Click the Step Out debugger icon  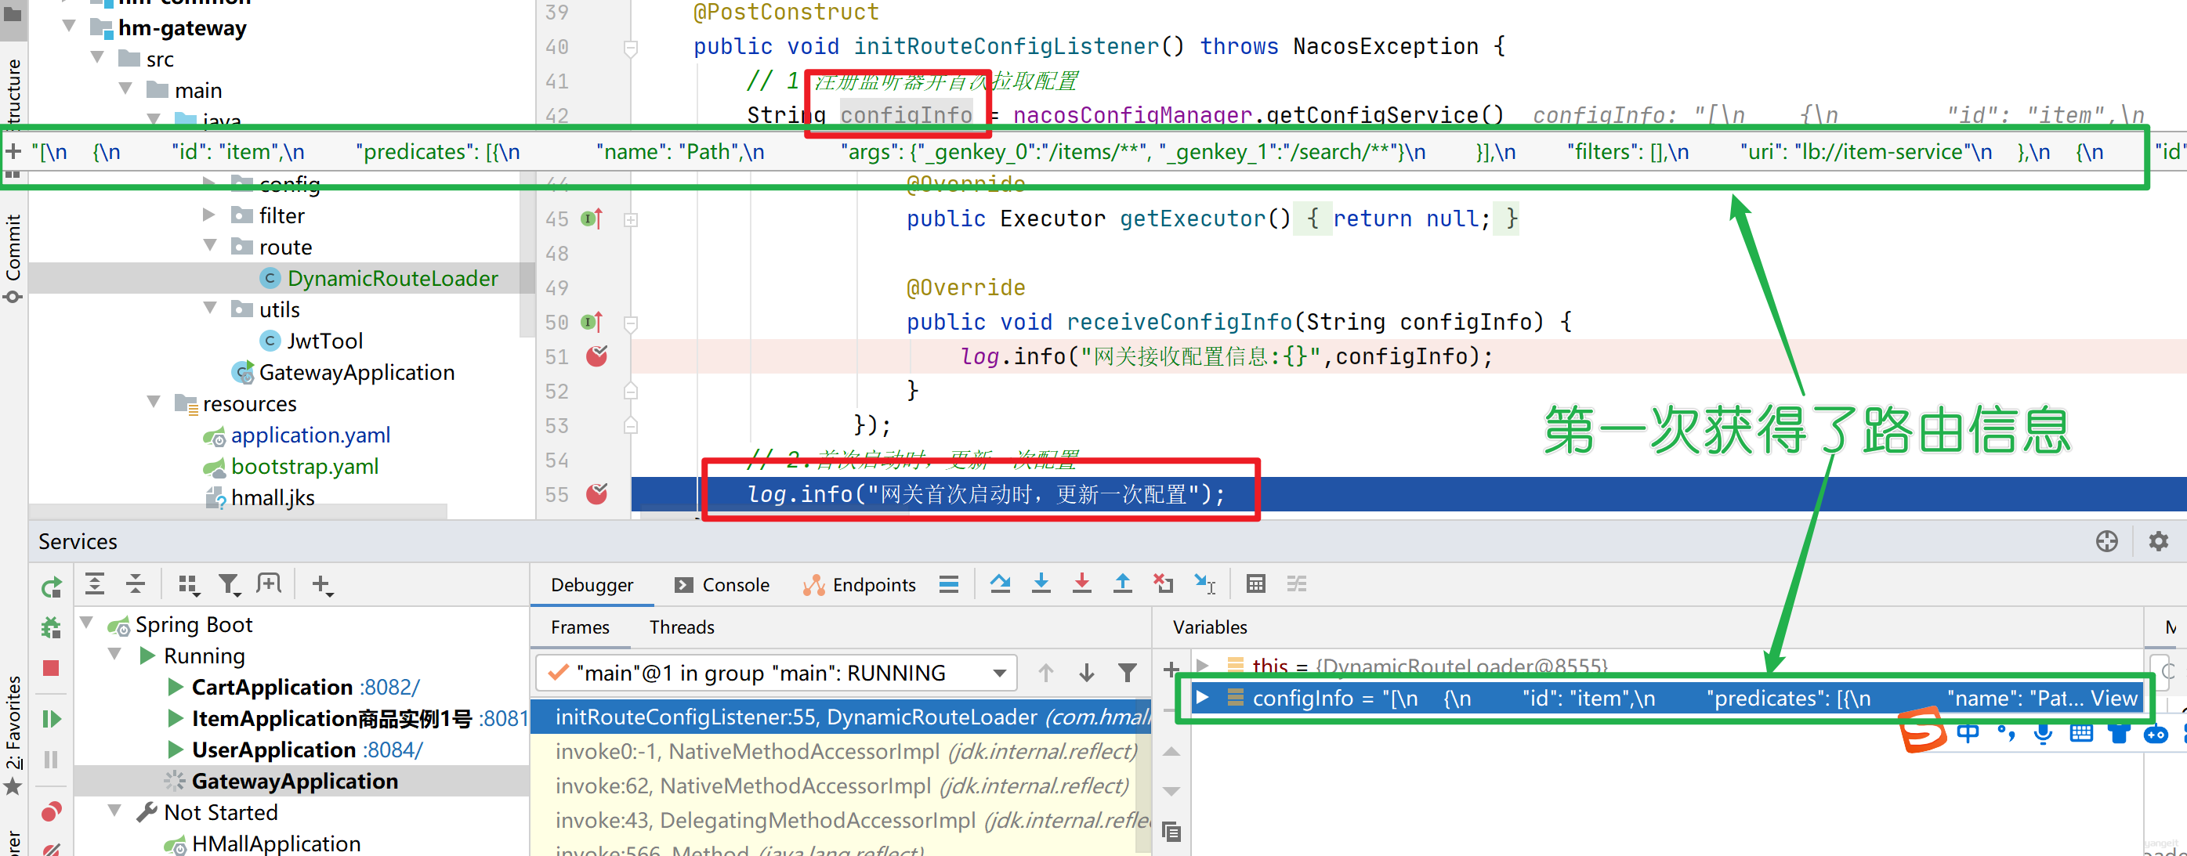pyautogui.click(x=1122, y=583)
